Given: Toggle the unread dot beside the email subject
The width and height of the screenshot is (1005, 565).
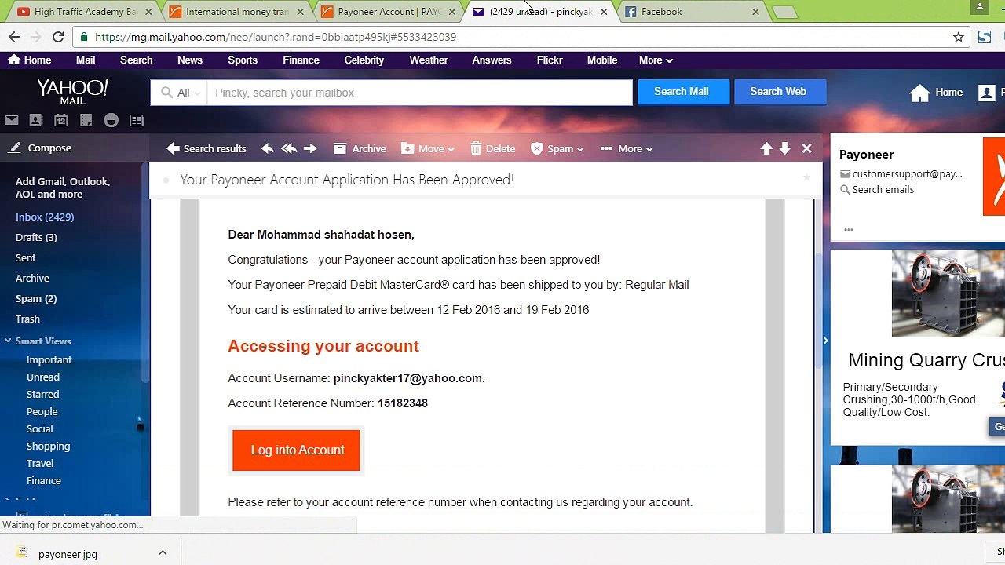Looking at the screenshot, I should pos(166,180).
